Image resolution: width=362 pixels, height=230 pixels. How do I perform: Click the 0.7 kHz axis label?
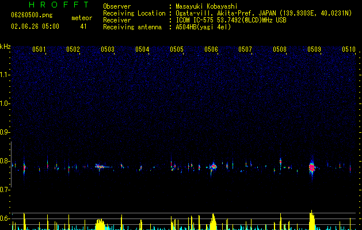pos(5,189)
